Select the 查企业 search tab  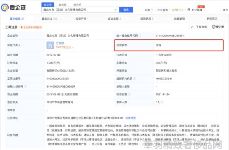[48, 5]
